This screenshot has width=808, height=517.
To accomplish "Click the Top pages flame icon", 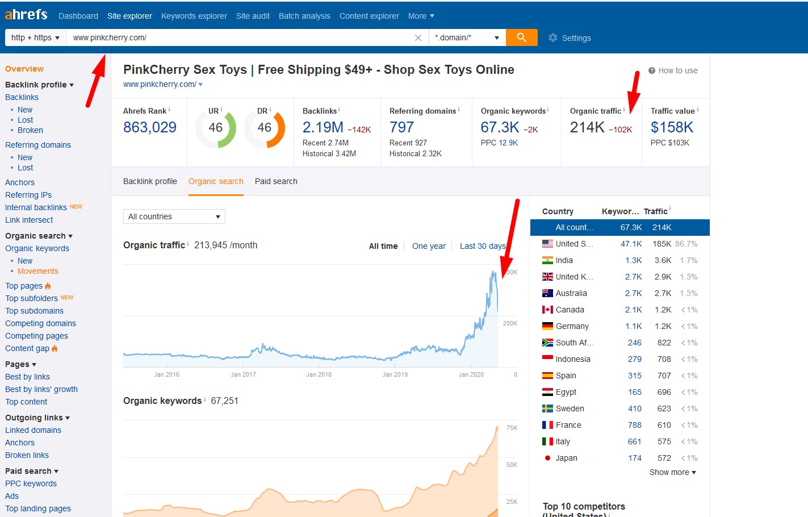I will (x=48, y=286).
